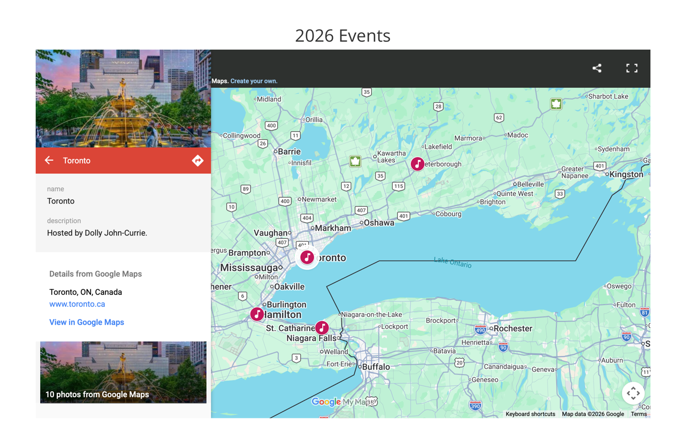The height and width of the screenshot is (440, 685).
Task: Select the music marker at Toronto
Action: click(307, 257)
